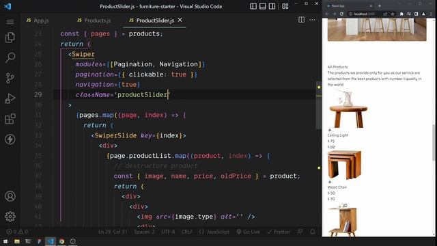Screen dimensions: 437x246
Task: Toggle the primary side bar layout button
Action: tap(253, 6)
